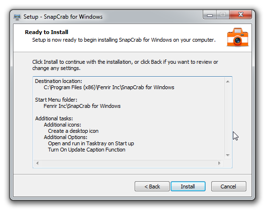Click the down arrow of vertical scrollbar
Viewport: 265px width, 210px height.
228,155
